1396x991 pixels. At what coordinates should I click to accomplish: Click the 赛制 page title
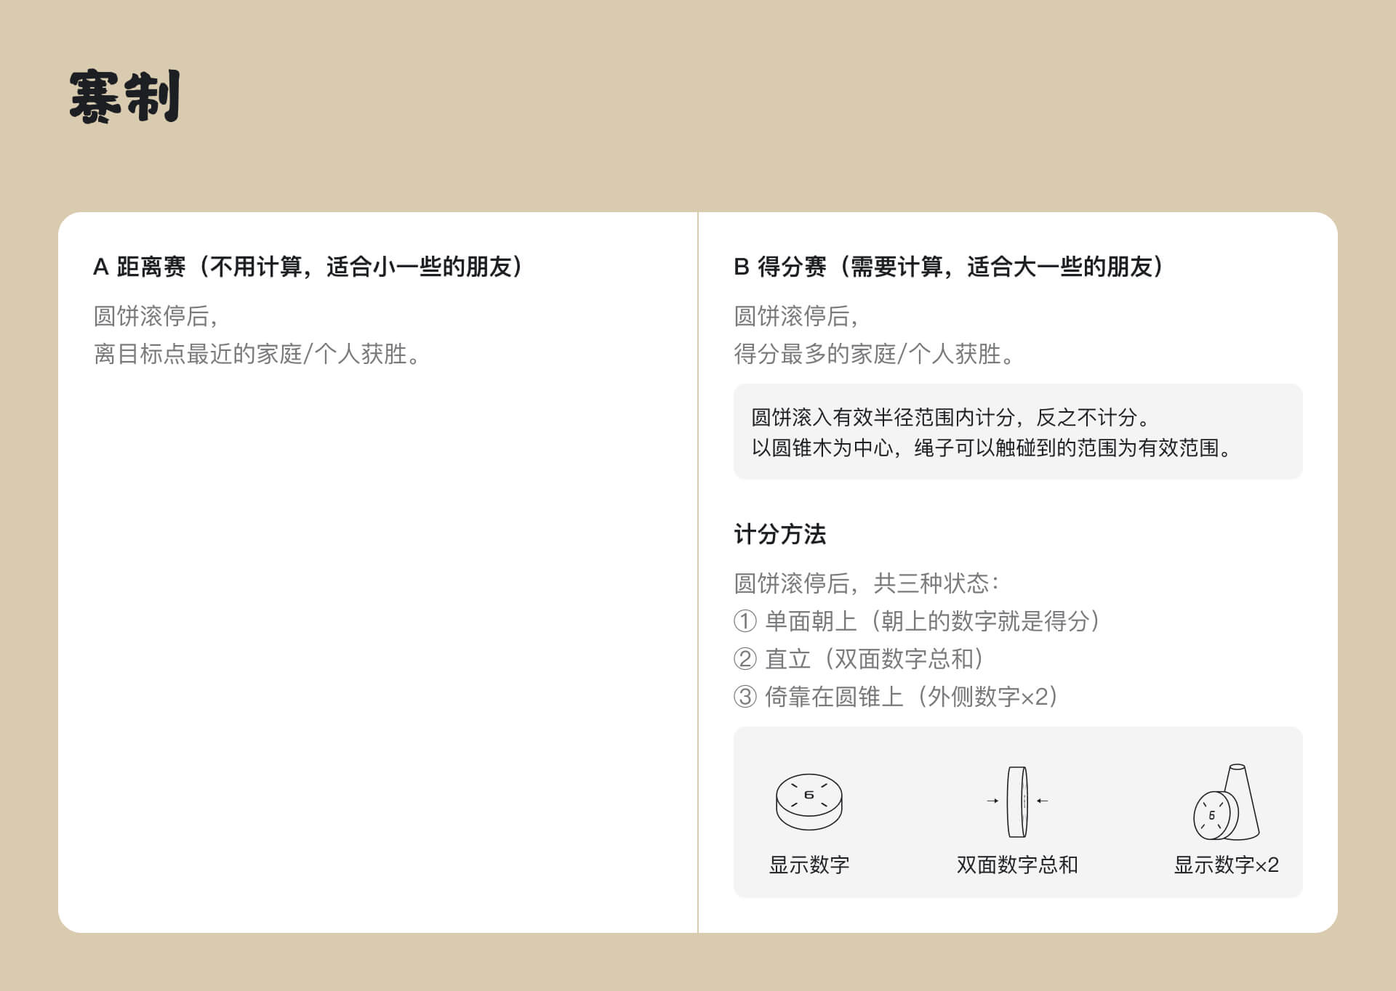[124, 97]
